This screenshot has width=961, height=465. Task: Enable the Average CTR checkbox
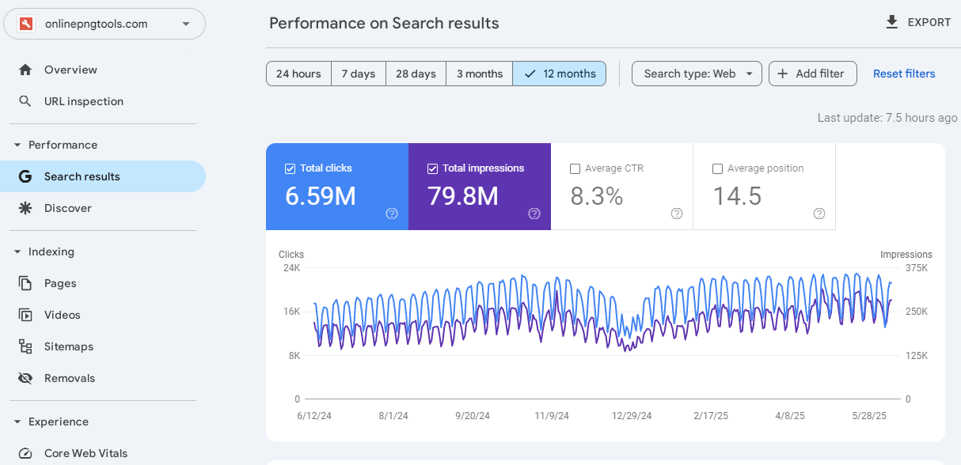[x=575, y=168]
